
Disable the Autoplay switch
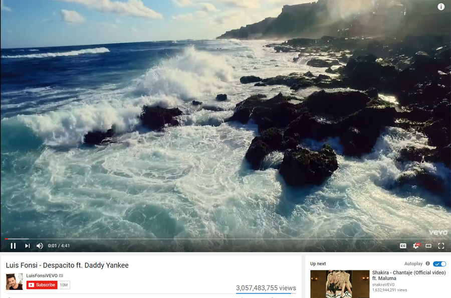[439, 264]
